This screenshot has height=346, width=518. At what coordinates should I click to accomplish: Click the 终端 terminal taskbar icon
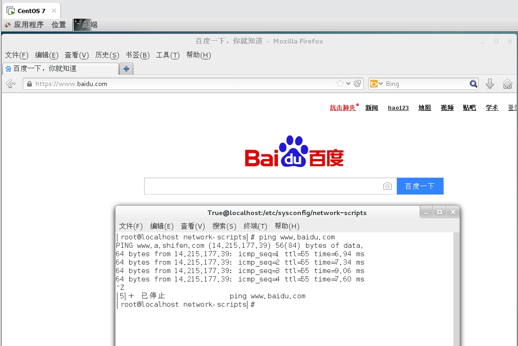(86, 24)
